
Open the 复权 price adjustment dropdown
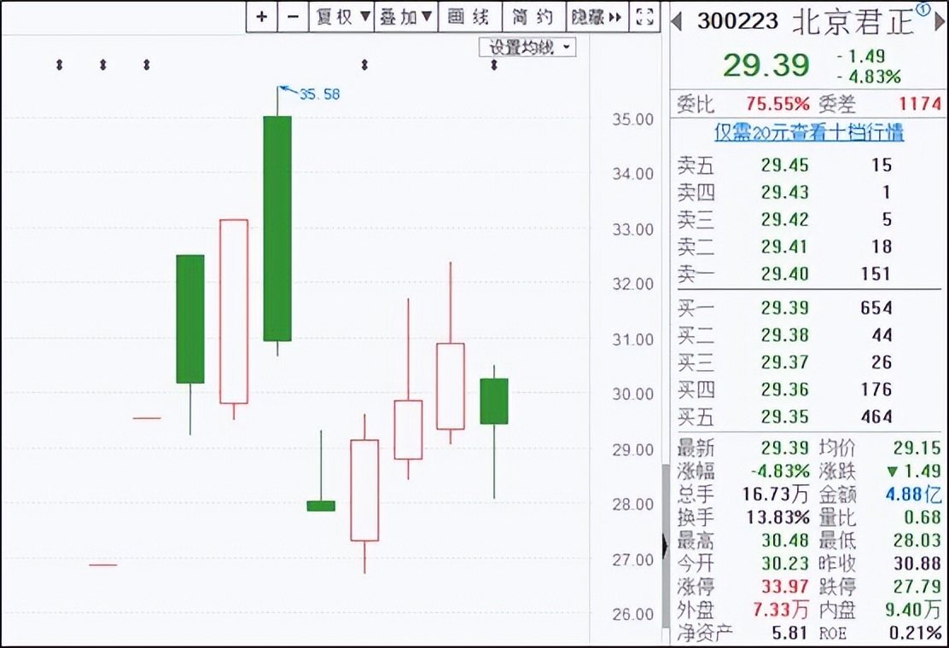click(341, 16)
